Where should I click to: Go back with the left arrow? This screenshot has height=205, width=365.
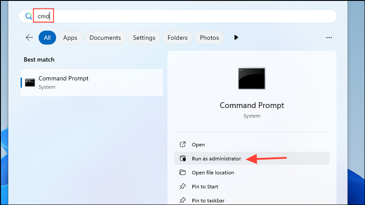click(29, 38)
